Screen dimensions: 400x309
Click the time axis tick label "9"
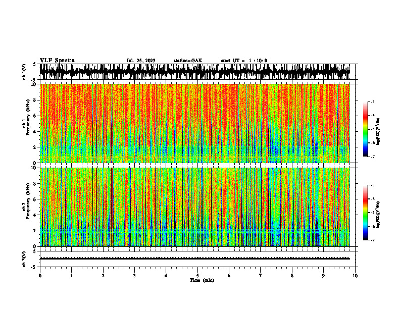click(x=323, y=276)
